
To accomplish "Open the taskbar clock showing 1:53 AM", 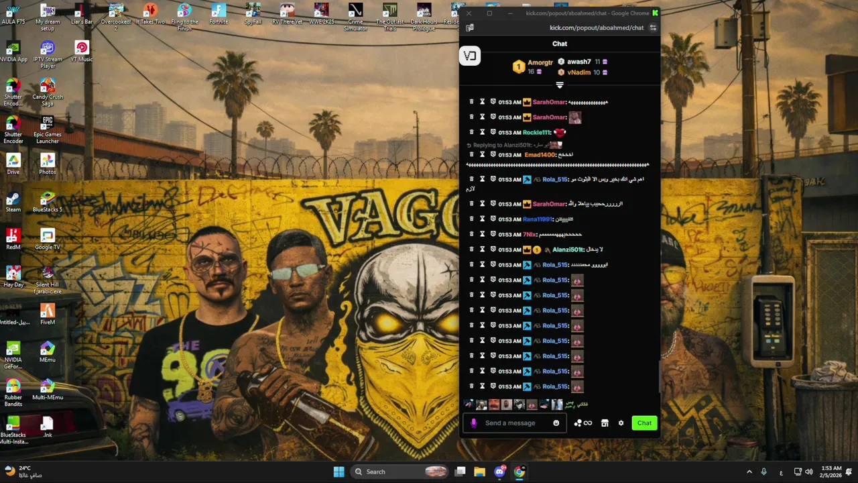I will [x=830, y=472].
